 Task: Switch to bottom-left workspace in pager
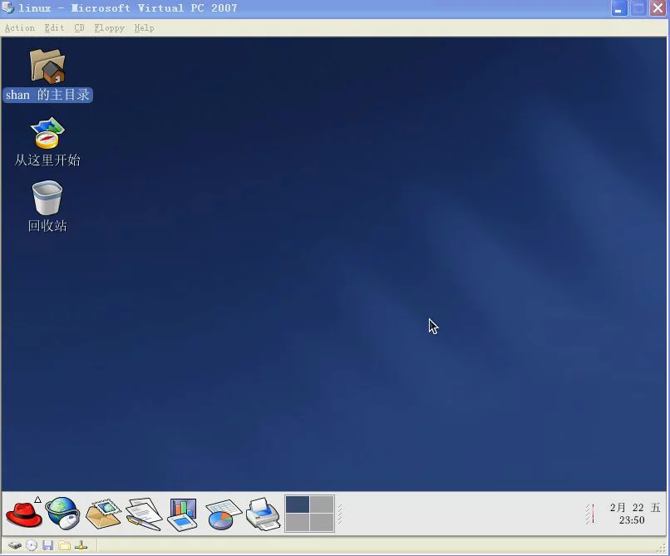298,522
